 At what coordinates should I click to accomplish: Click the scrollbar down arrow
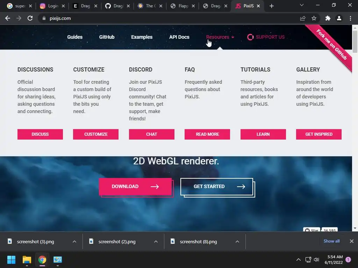[355, 228]
